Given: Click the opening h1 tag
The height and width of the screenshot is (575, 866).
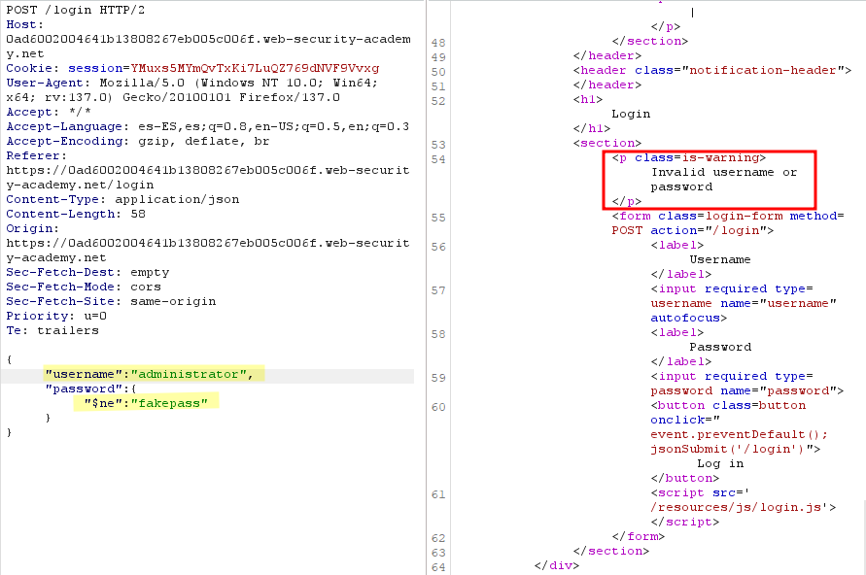Looking at the screenshot, I should [588, 99].
